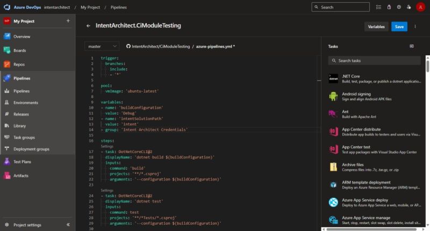This screenshot has height=231, width=430.
Task: Collapse the sidebar with double-chevron
Action: click(68, 225)
